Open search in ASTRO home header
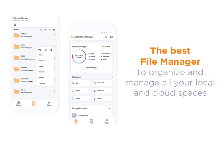224x141 pixels. 106,37
